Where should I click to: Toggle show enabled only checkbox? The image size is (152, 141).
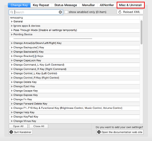click(66, 12)
